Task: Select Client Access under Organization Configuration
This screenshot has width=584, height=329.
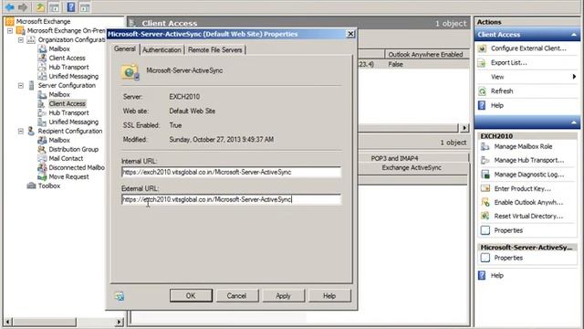Action: 67,58
